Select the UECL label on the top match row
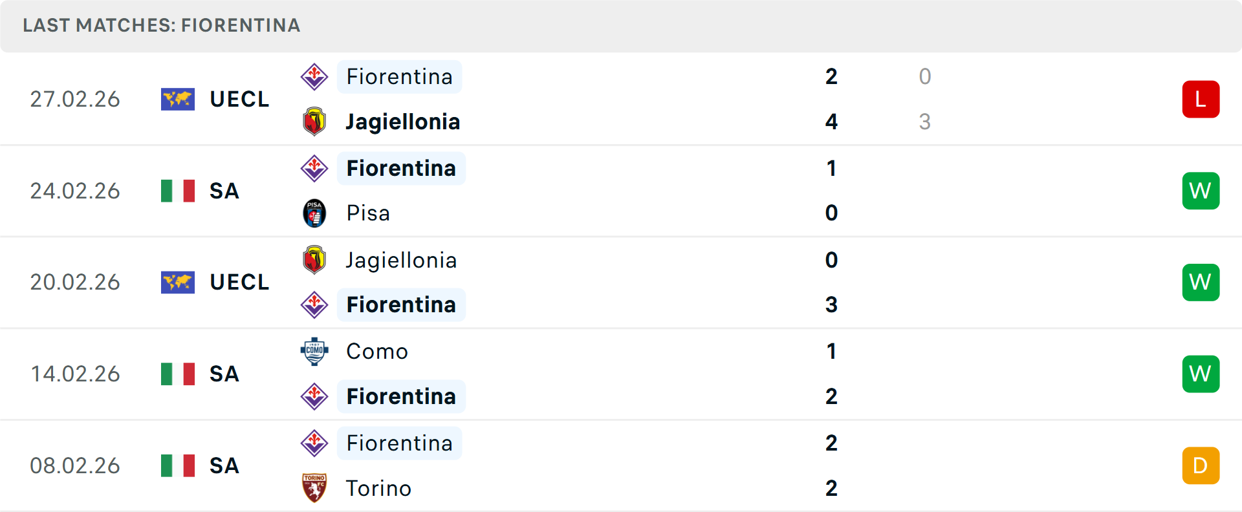1242x512 pixels. 239,99
